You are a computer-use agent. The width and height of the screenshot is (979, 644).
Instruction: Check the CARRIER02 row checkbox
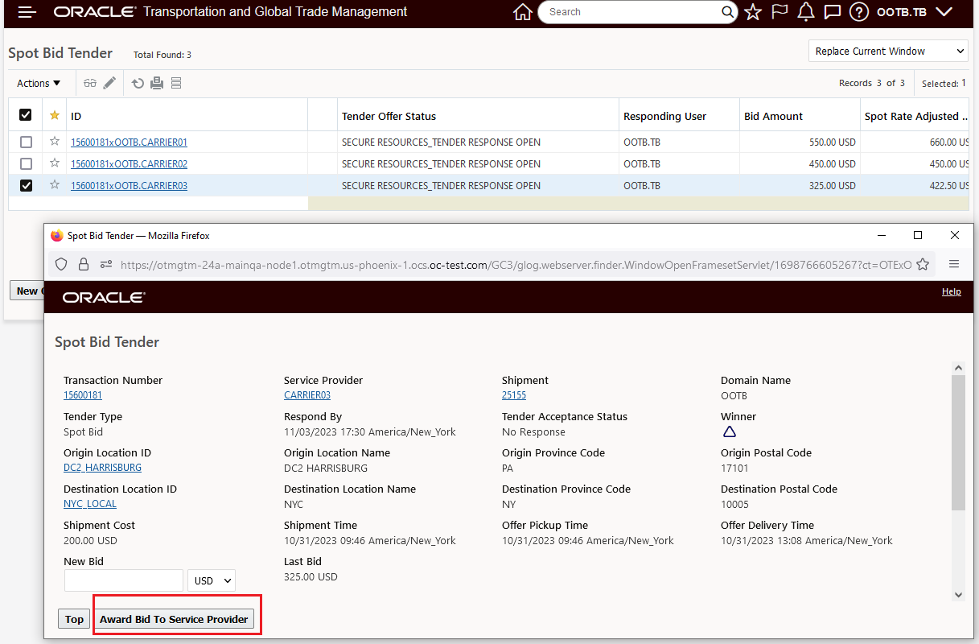[x=26, y=163]
